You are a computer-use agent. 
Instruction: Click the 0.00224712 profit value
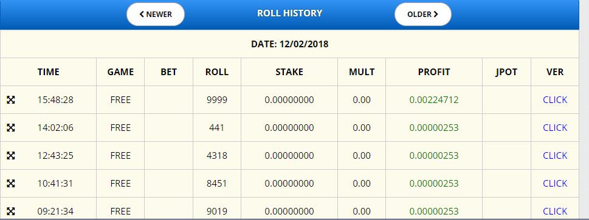[434, 100]
